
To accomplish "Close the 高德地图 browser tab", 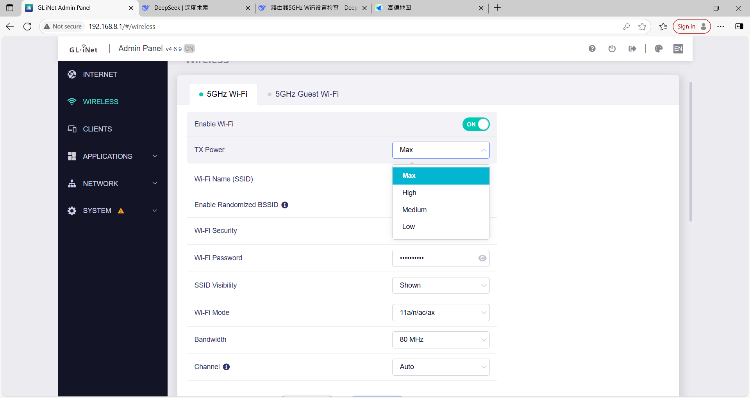I will click(481, 8).
